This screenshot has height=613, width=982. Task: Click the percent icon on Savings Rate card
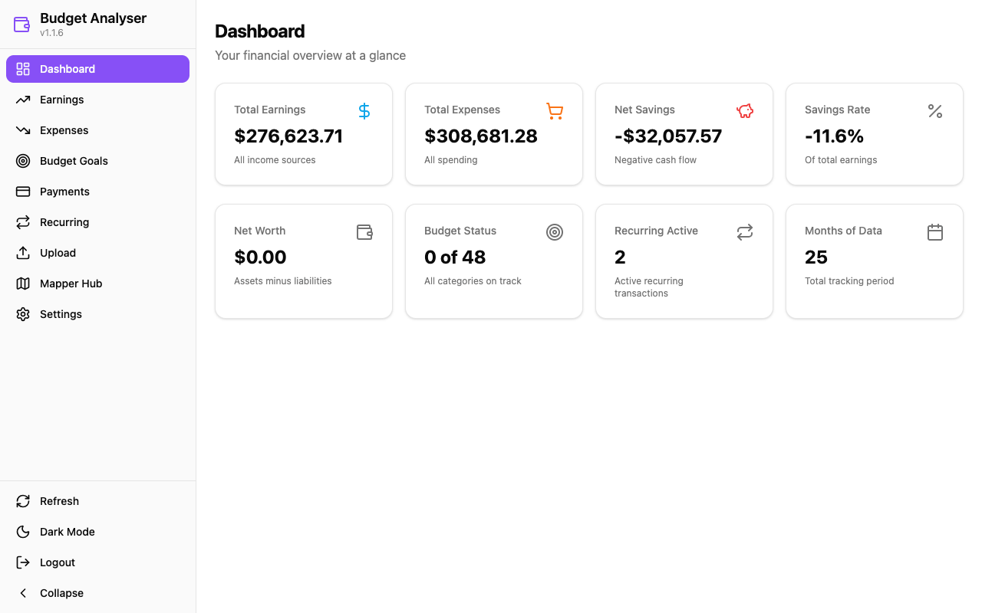pyautogui.click(x=934, y=110)
